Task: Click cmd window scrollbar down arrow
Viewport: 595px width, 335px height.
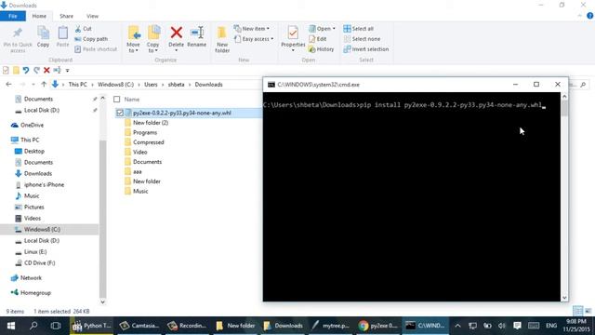Action: [564, 298]
